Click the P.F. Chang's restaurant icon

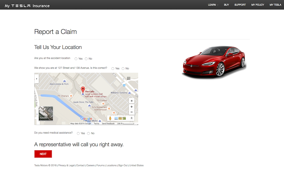coord(71,96)
